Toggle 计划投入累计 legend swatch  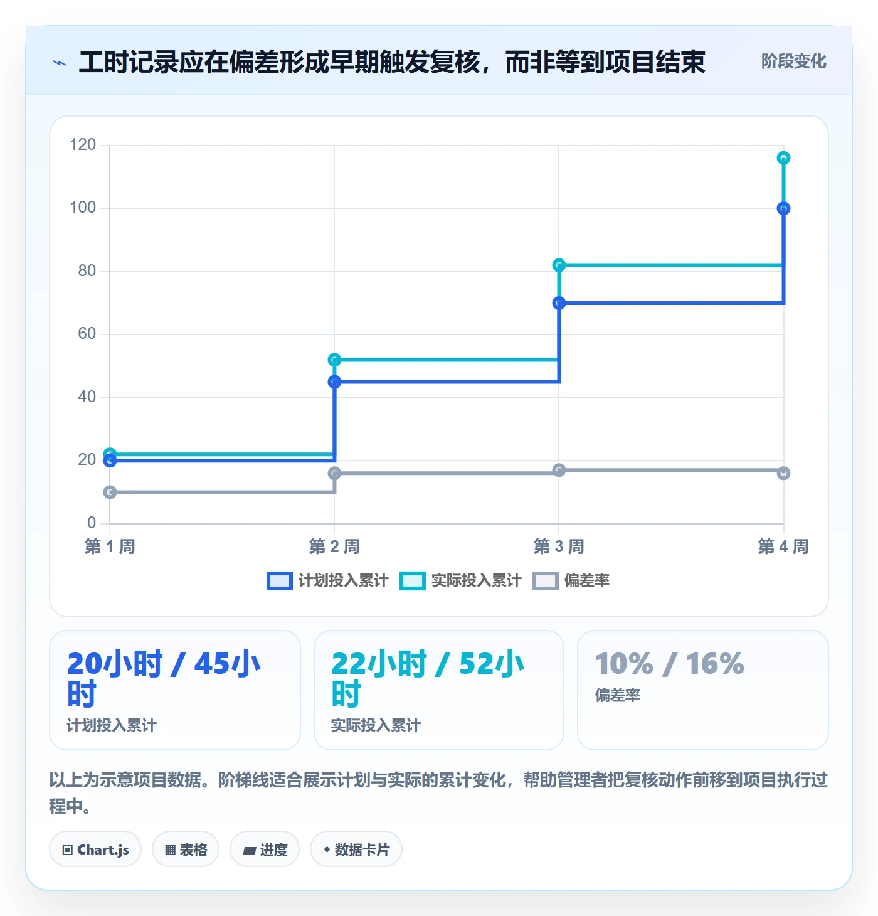[x=279, y=581]
